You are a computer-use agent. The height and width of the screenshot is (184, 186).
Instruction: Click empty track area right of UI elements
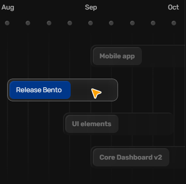pos(146,124)
